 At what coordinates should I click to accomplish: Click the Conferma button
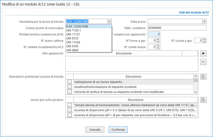point(118,130)
